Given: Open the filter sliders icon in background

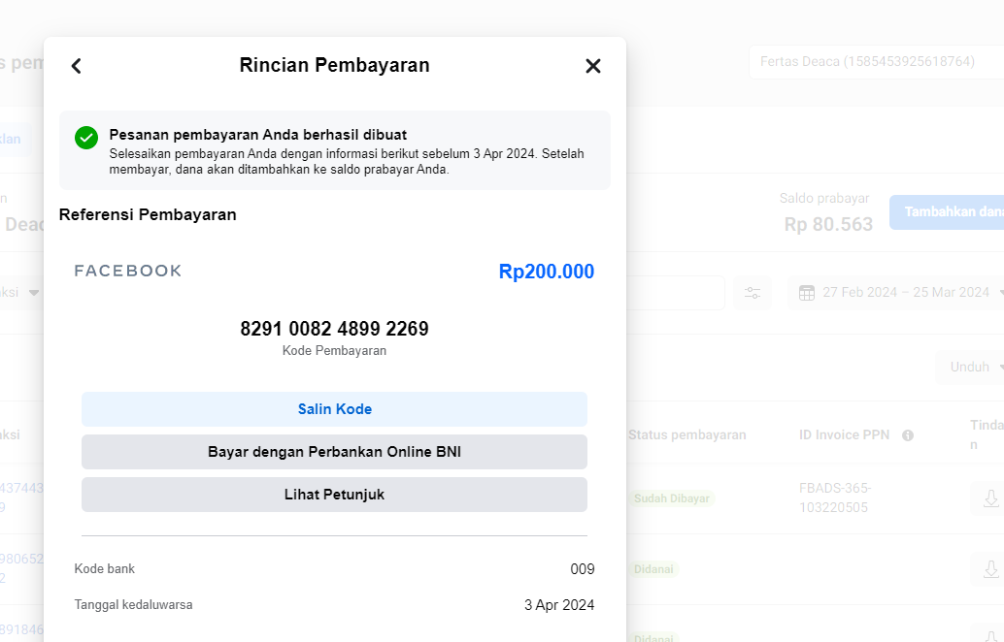Looking at the screenshot, I should [753, 293].
